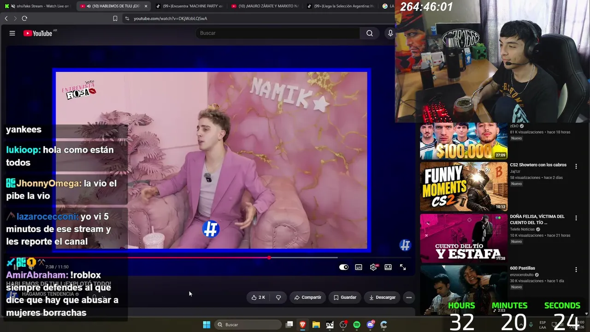Screen dimensions: 590x332
Task: Switch to the ohsifake Stream Kick tab
Action: click(x=37, y=6)
